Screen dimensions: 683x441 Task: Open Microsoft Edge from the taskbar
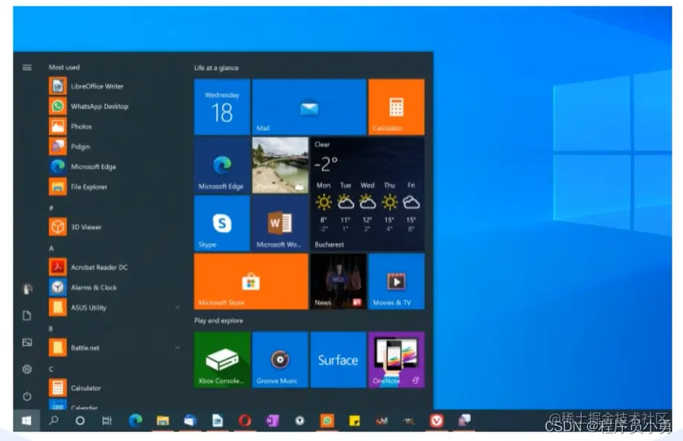(x=135, y=420)
